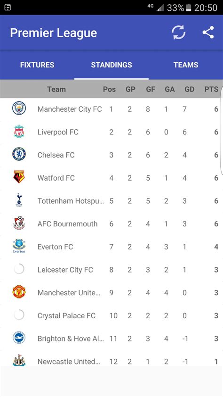223x397 pixels.
Task: Switch to the Fixtures tab
Action: pyautogui.click(x=37, y=65)
